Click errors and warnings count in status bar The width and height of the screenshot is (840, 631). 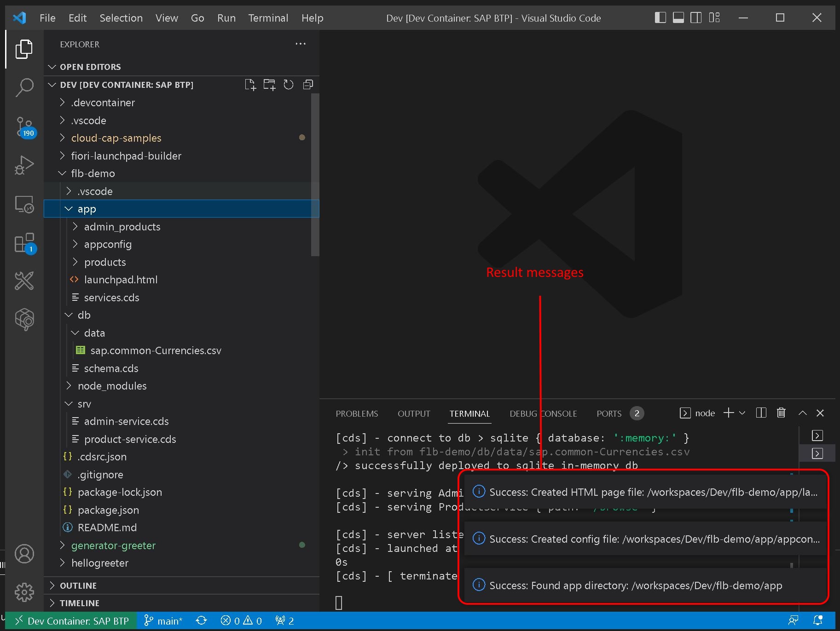[241, 621]
